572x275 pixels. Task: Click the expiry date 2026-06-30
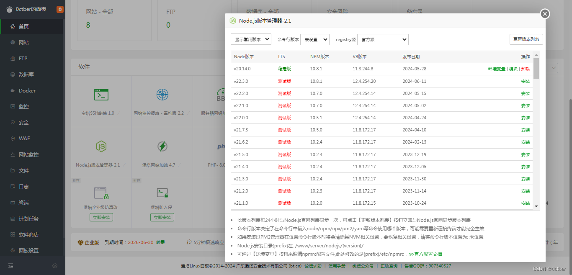[140, 242]
